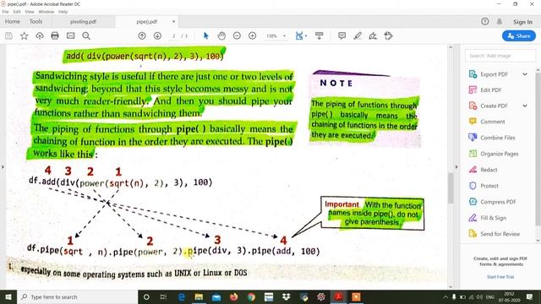
Task: Click Sign In
Action: click(x=522, y=22)
